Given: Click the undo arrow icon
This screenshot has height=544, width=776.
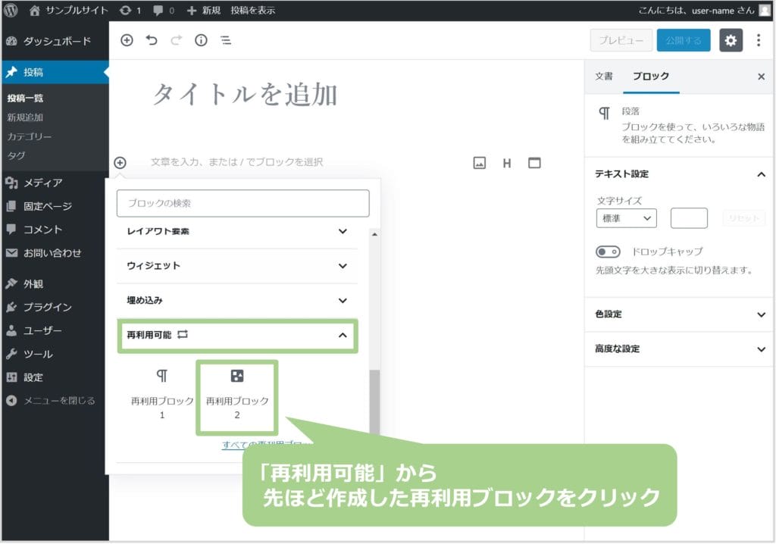Looking at the screenshot, I should click(x=152, y=41).
